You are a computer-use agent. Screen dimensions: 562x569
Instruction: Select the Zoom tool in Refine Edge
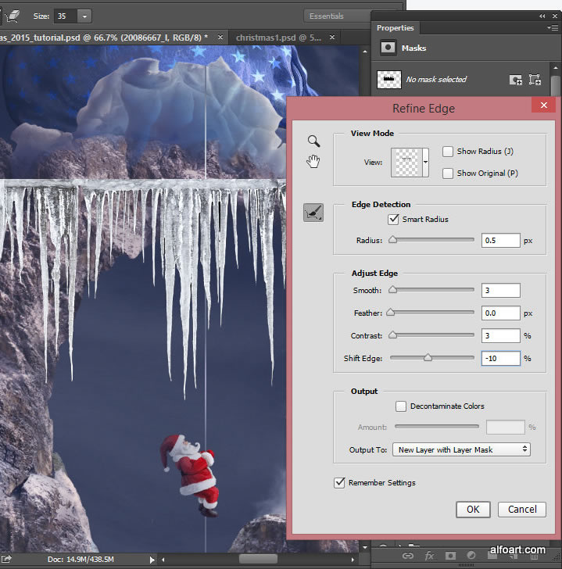[313, 141]
